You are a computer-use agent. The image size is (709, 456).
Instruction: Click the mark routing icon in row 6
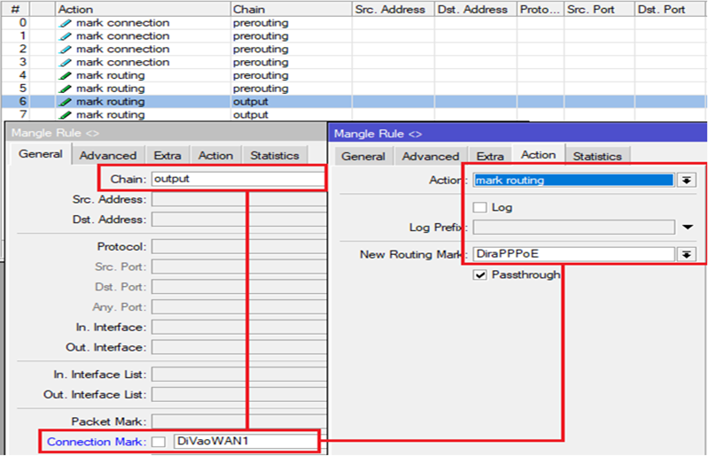(65, 102)
